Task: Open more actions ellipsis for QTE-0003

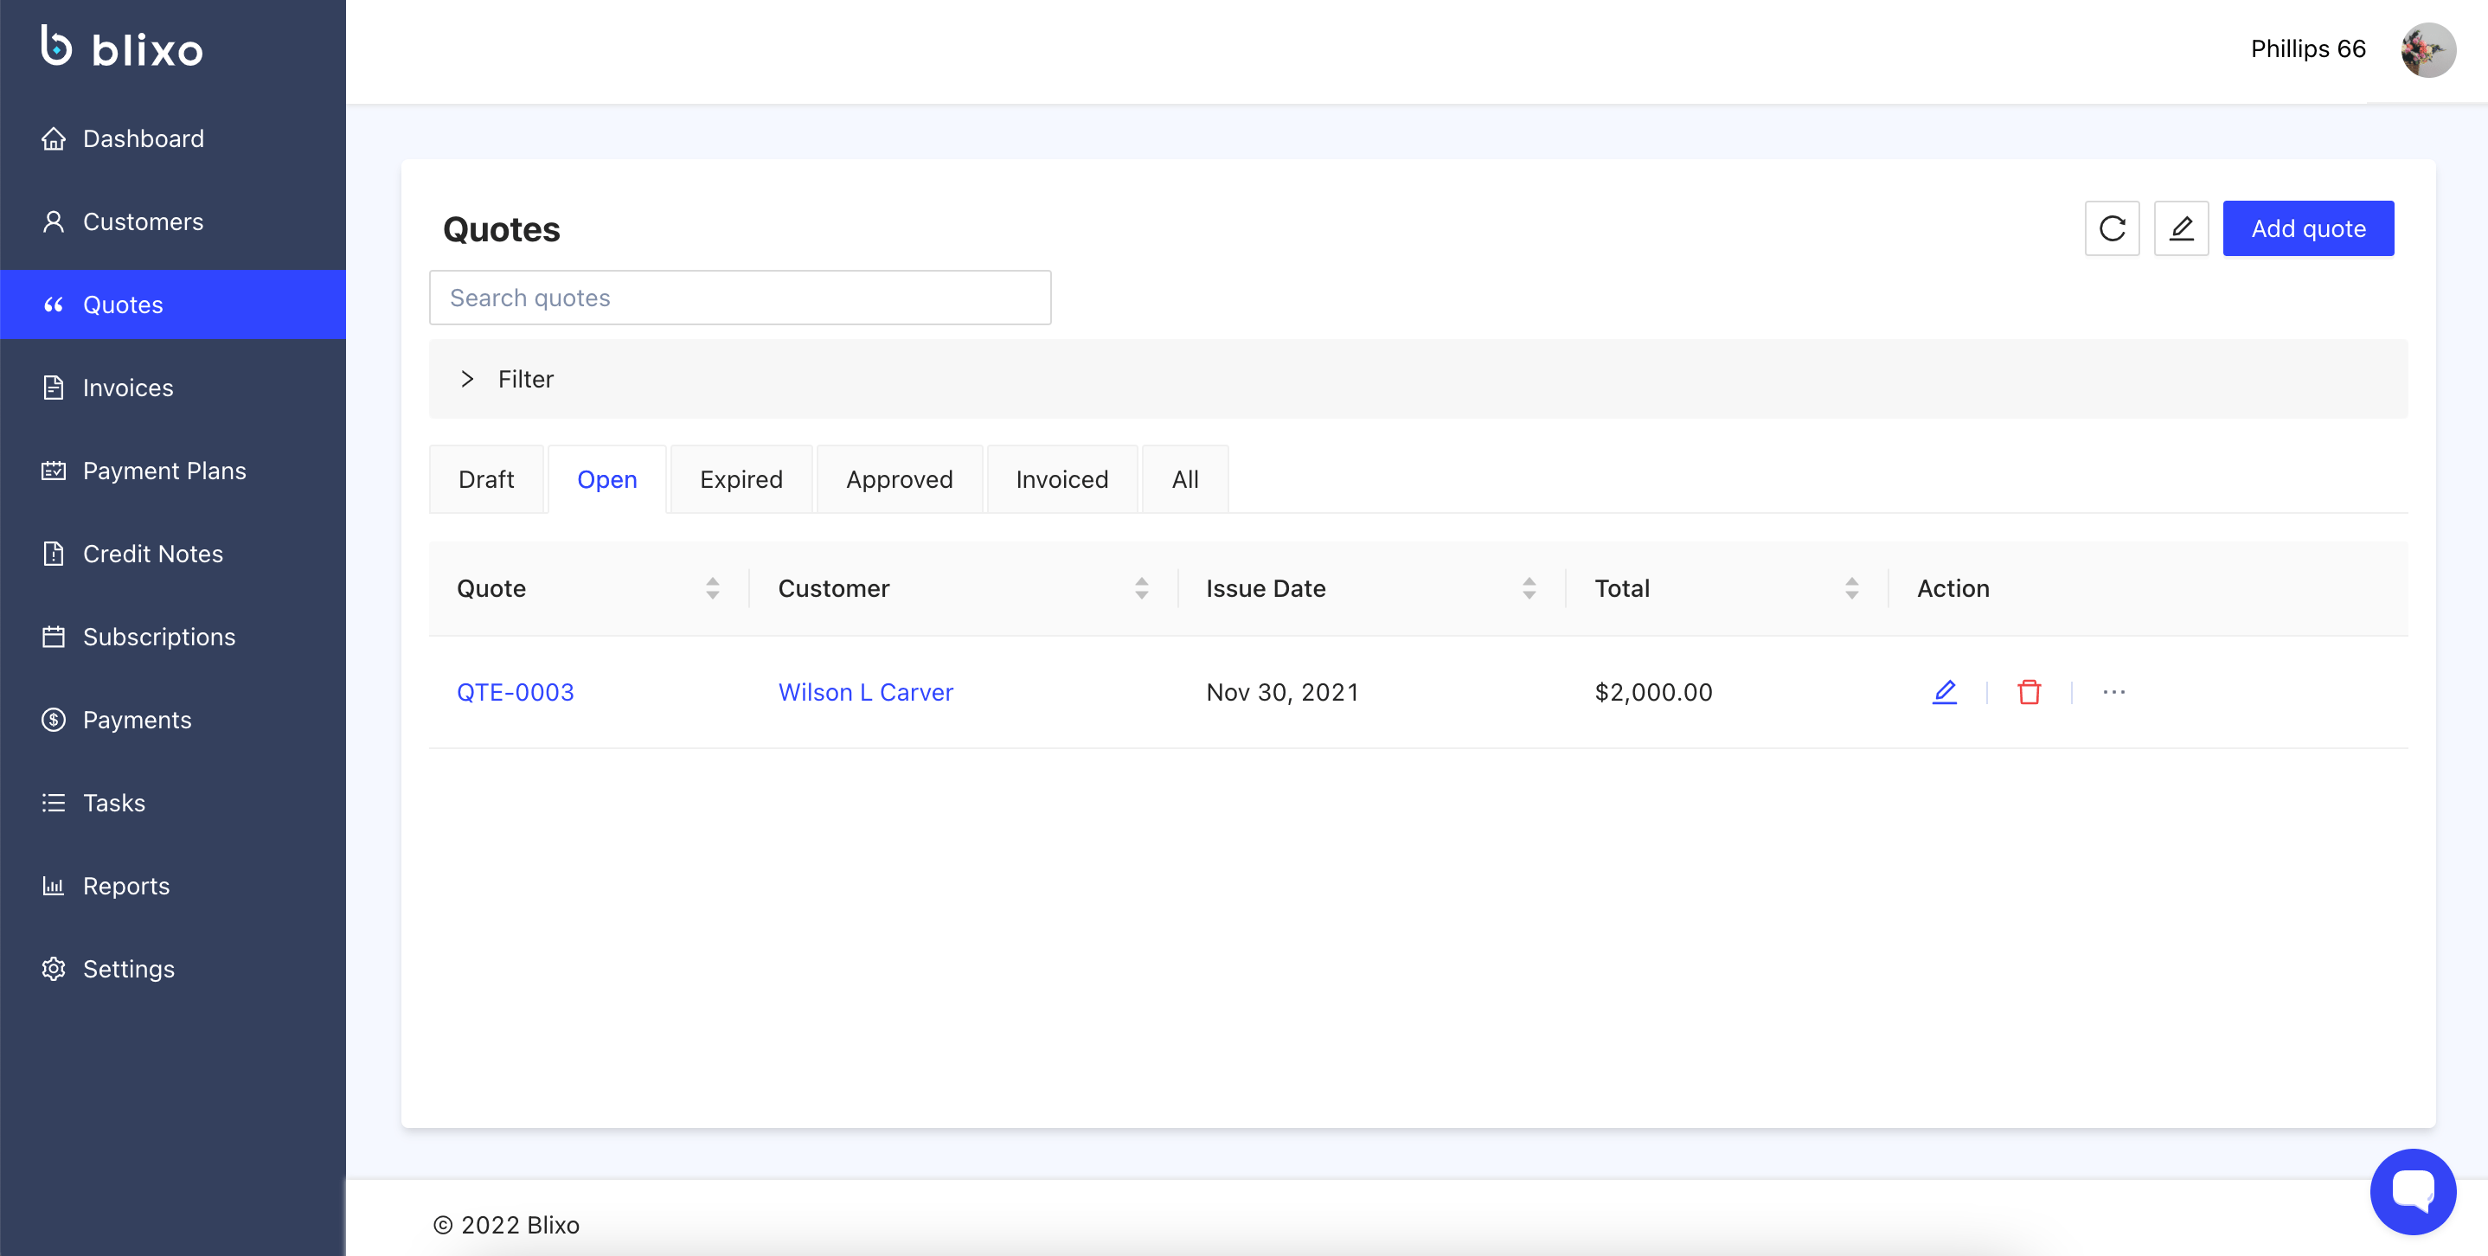Action: point(2113,692)
